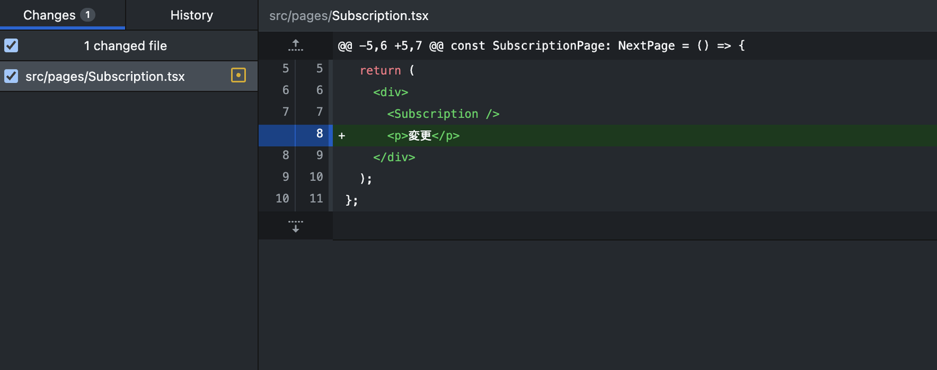Toggle the select-all changed files checkbox
This screenshot has width=937, height=370.
[x=11, y=45]
